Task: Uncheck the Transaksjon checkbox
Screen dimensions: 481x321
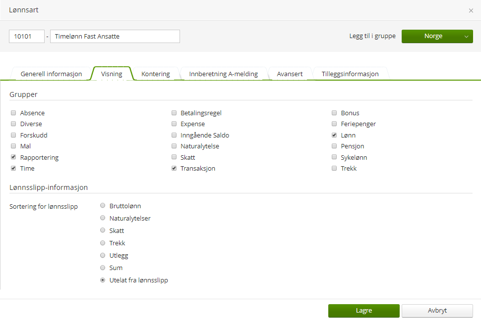Action: (x=174, y=168)
